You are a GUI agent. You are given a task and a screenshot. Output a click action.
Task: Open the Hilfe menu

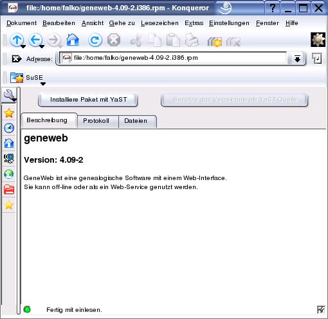292,23
